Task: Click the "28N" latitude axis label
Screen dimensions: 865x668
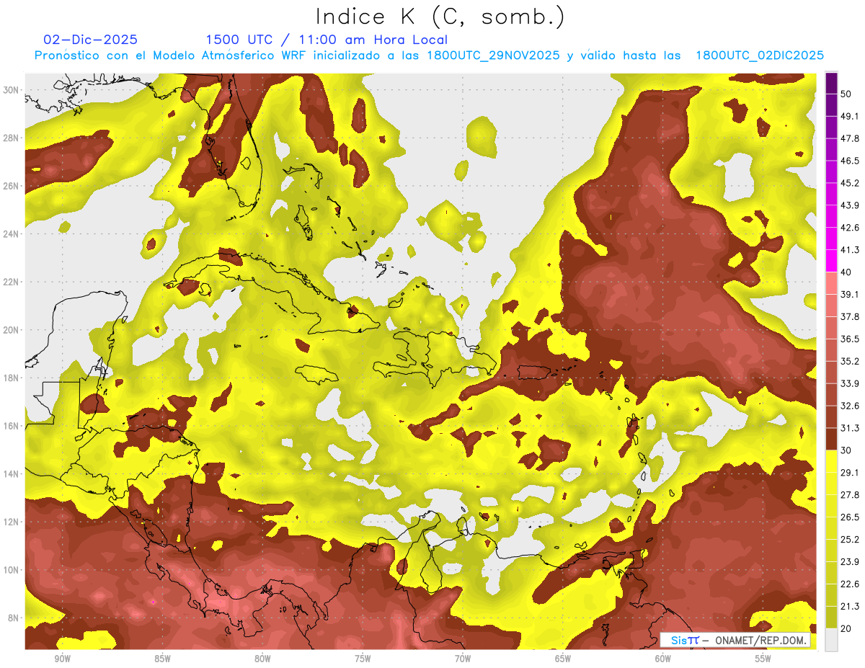Action: pos(11,138)
